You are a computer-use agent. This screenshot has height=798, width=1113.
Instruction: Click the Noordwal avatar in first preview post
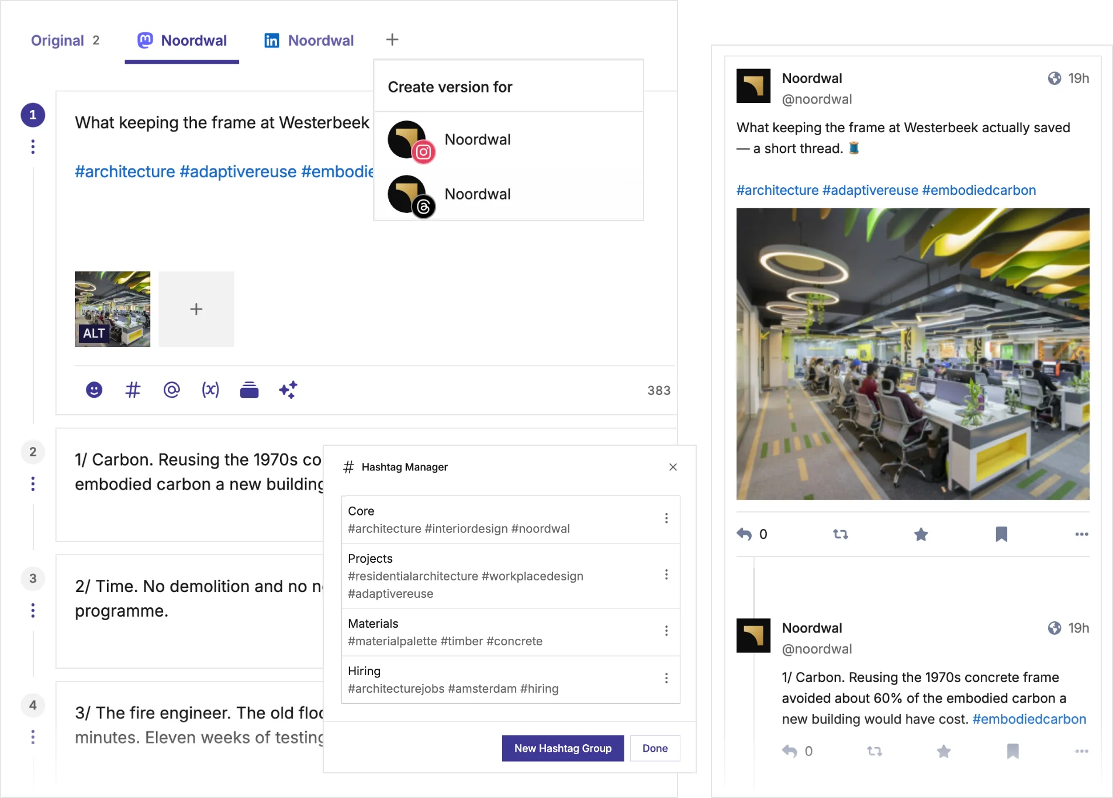pyautogui.click(x=753, y=86)
